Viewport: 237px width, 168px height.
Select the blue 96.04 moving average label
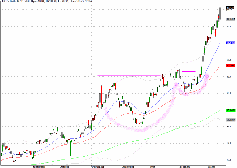(x=231, y=43)
